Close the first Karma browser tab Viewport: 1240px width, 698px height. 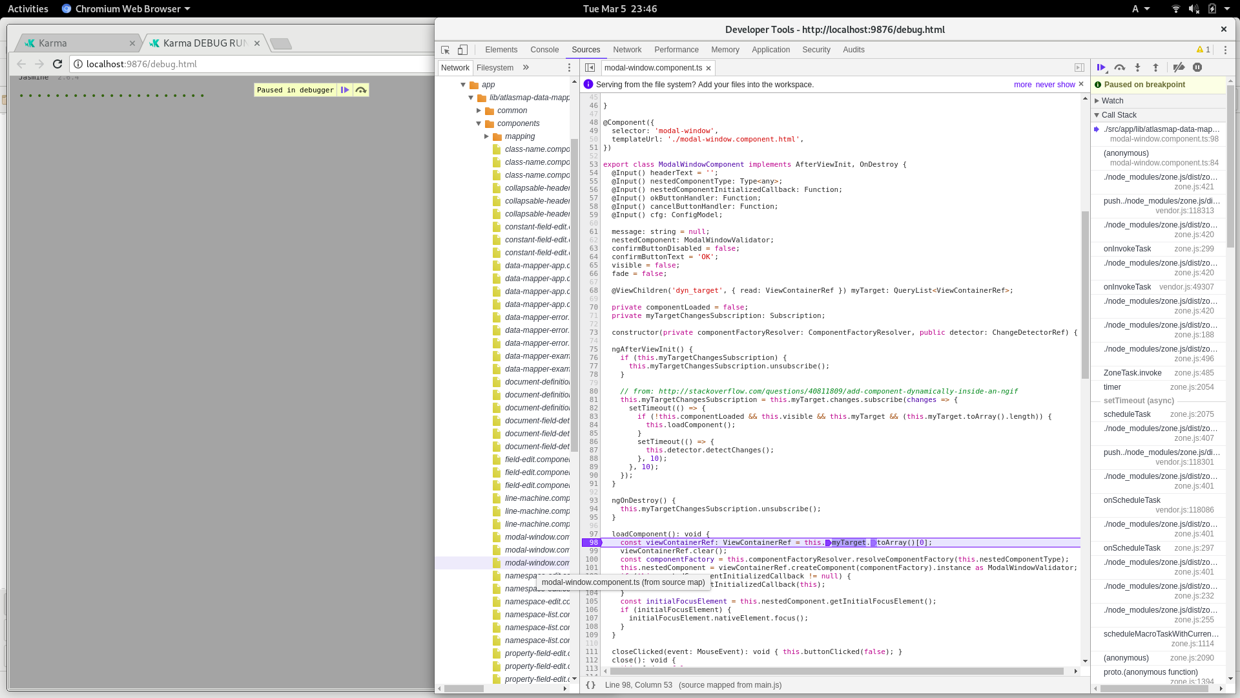(132, 43)
